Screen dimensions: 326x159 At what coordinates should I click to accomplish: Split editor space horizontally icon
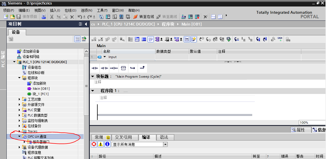pyautogui.click(x=213, y=17)
